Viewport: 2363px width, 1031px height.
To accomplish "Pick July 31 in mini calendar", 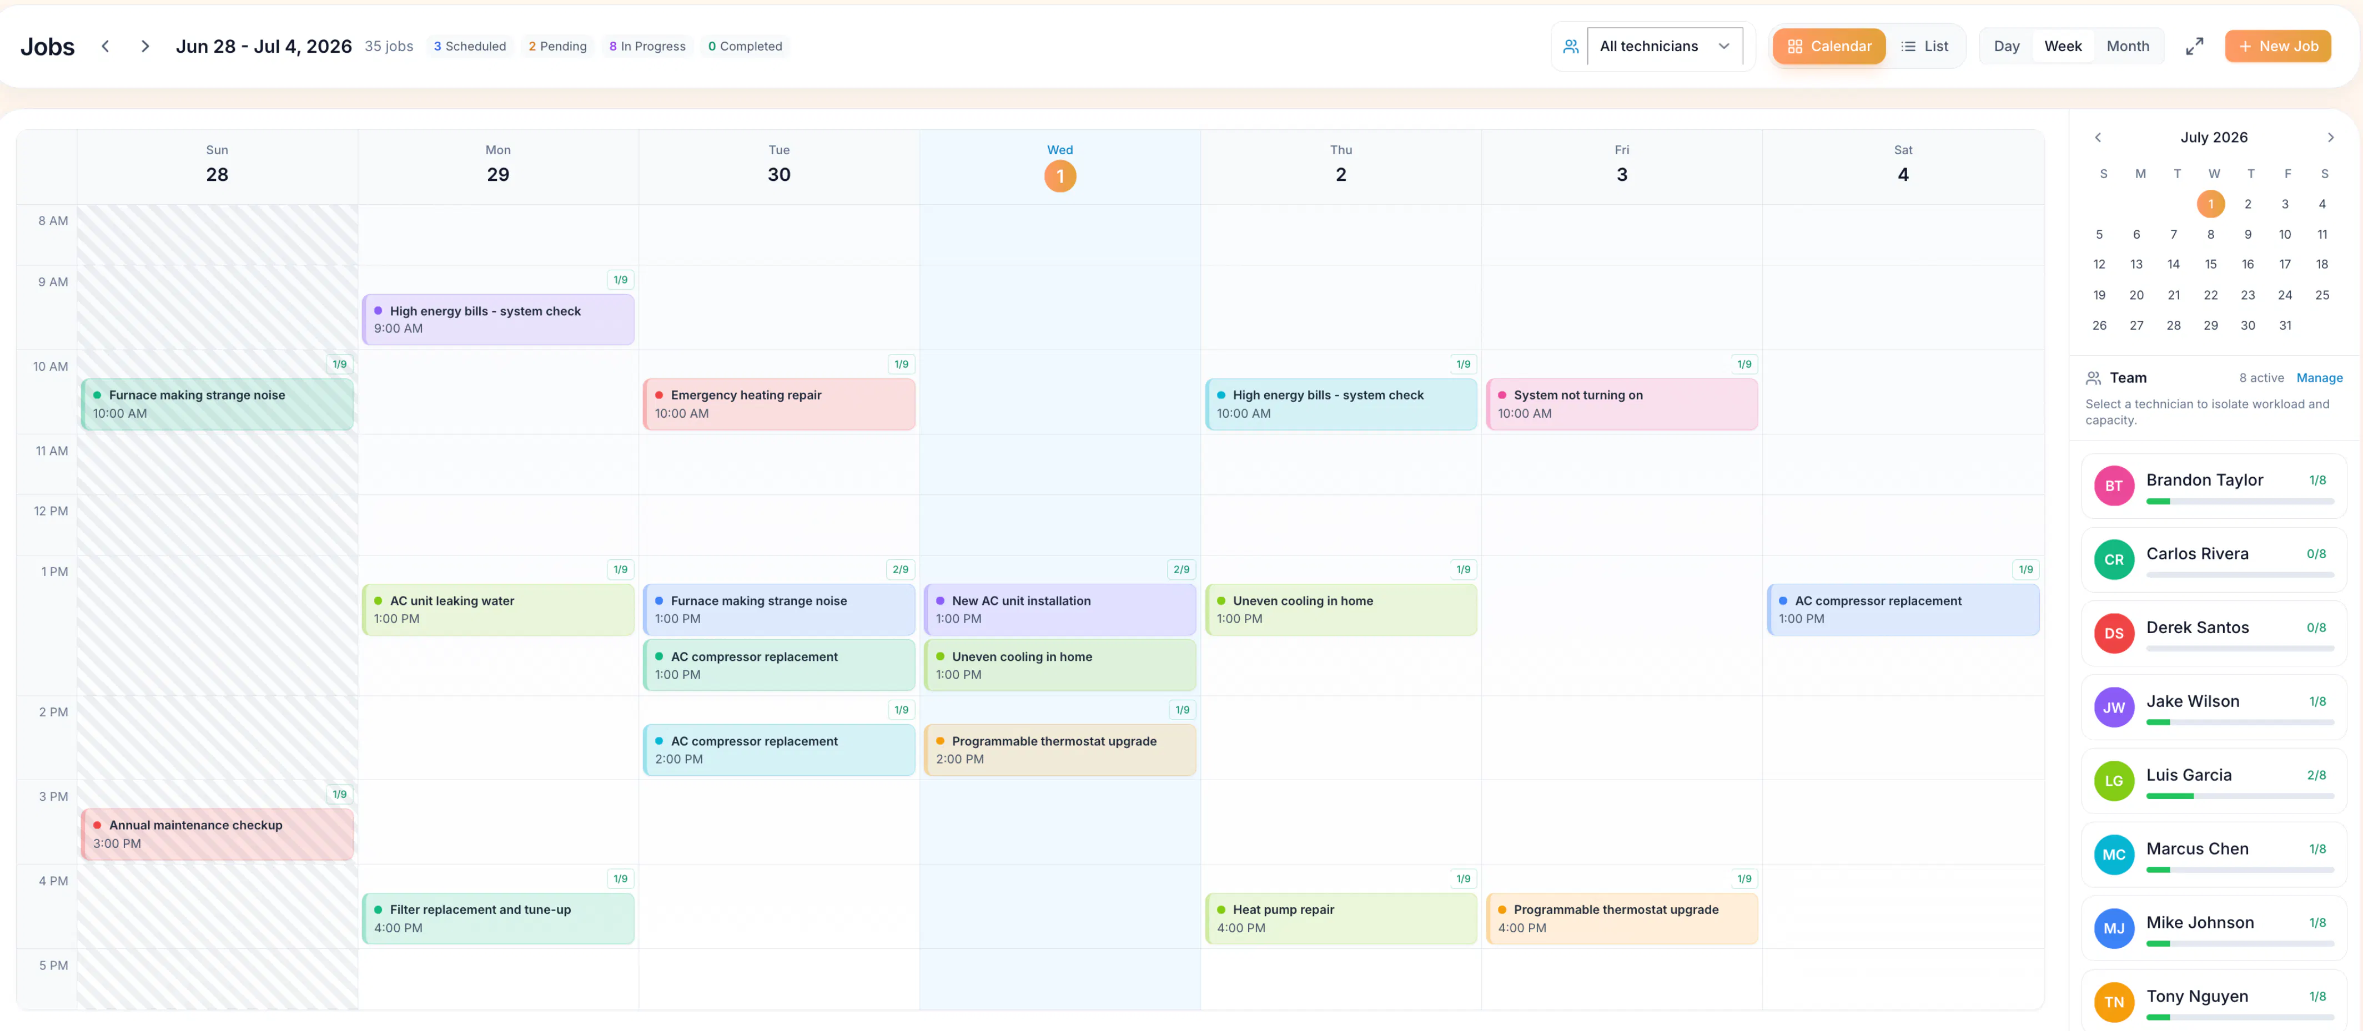I will pos(2284,325).
